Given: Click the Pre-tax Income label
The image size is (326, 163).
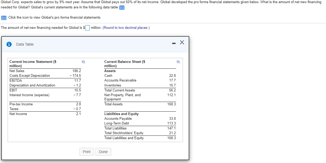Looking at the screenshot, I should 21,104.
